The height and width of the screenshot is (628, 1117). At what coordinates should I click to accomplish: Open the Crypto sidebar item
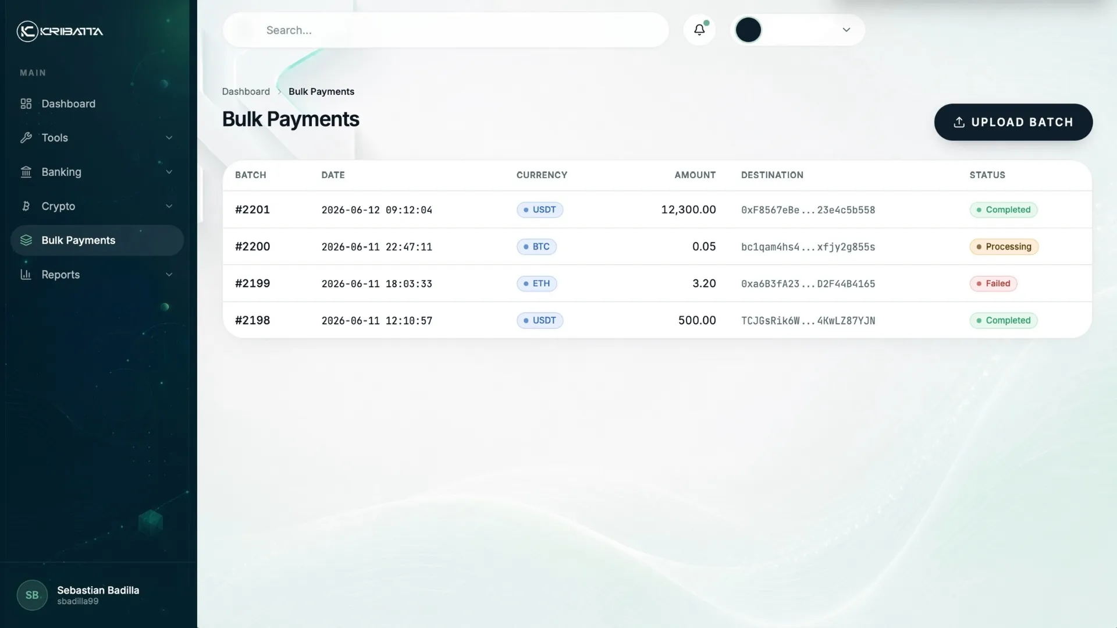[x=97, y=206]
